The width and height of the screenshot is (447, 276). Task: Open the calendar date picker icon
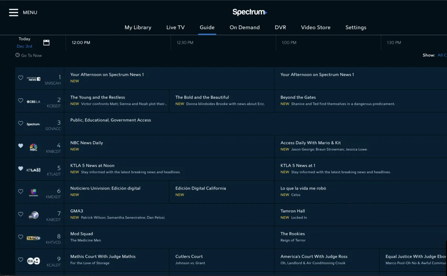[x=46, y=42]
